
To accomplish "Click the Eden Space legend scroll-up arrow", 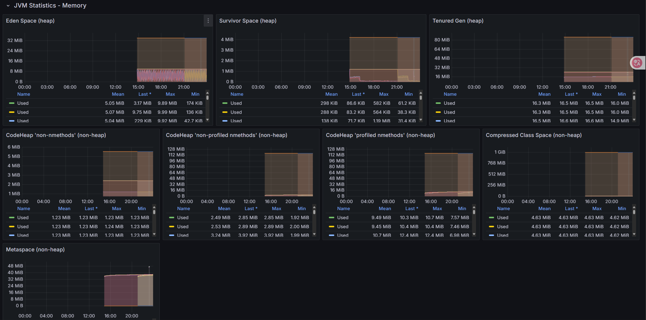I will (x=207, y=92).
